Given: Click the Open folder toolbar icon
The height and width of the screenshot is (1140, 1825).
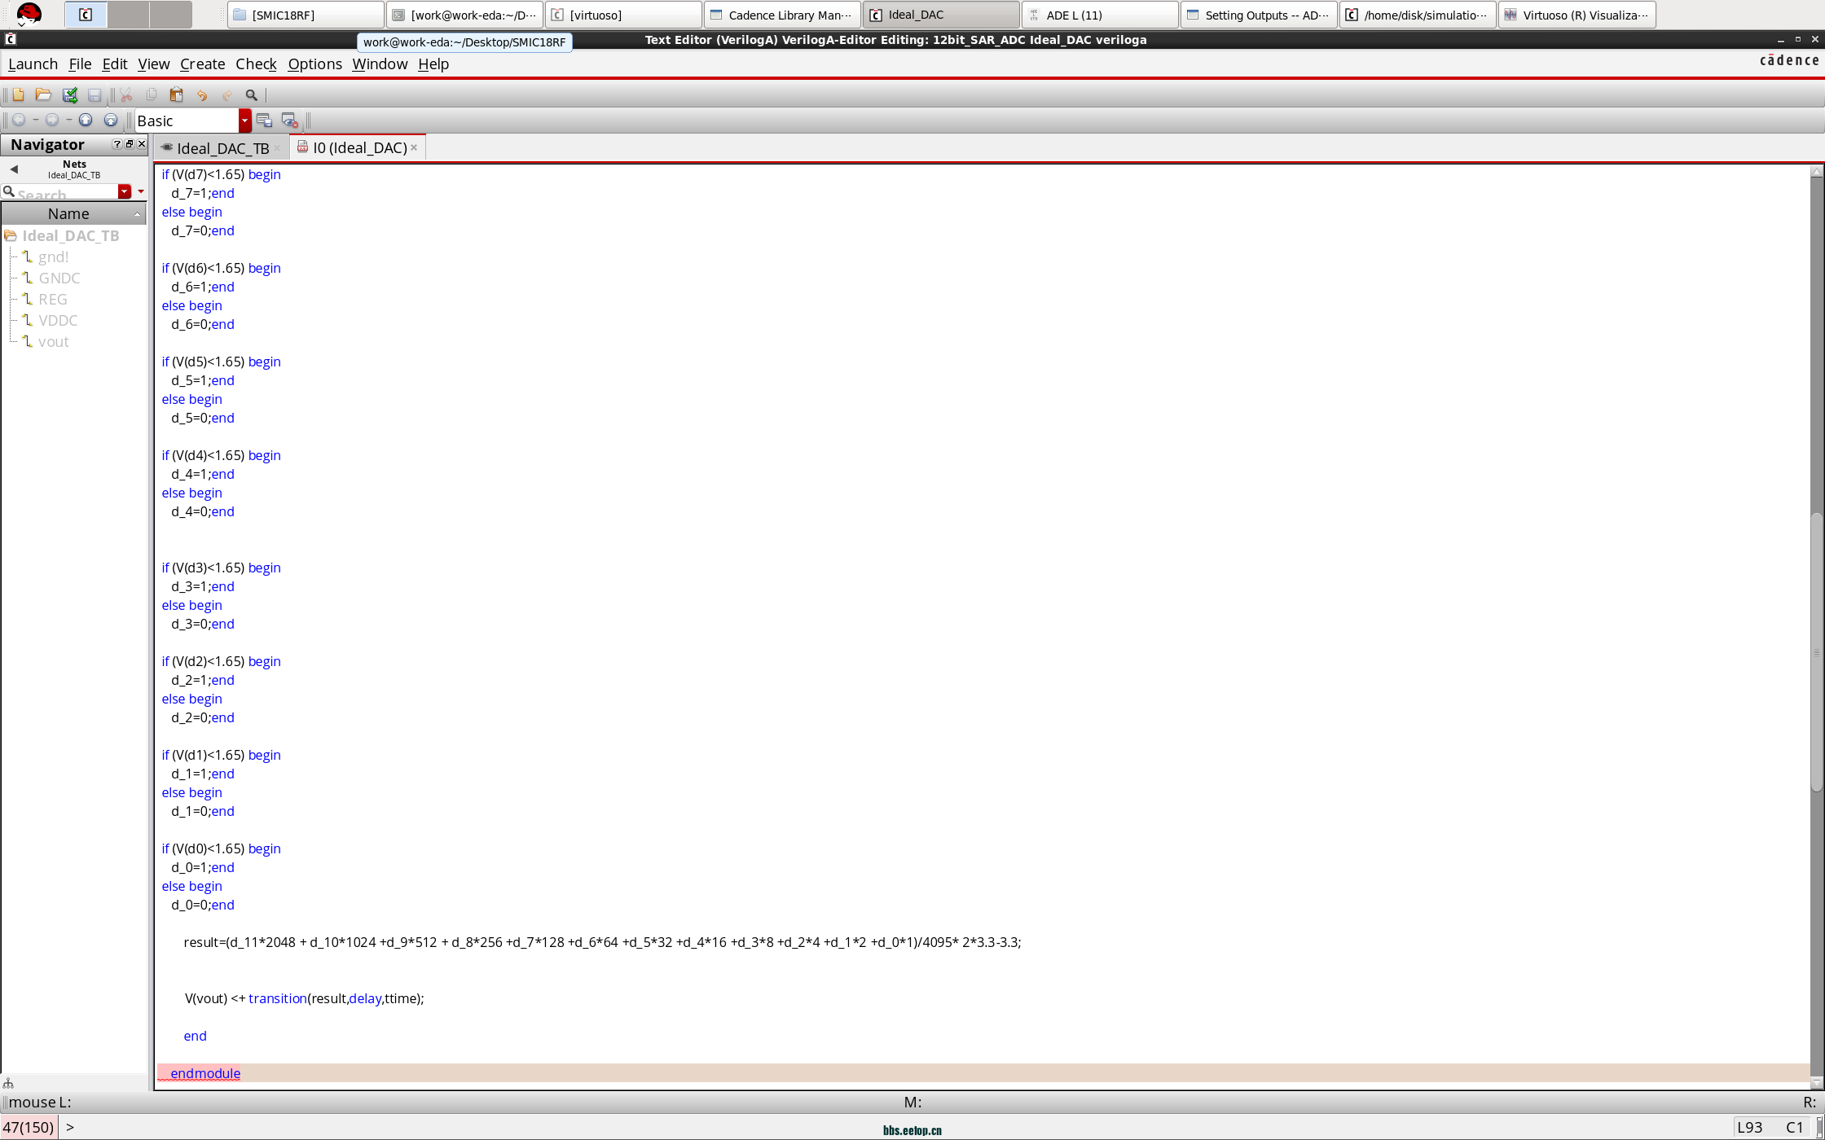Looking at the screenshot, I should click(x=43, y=95).
